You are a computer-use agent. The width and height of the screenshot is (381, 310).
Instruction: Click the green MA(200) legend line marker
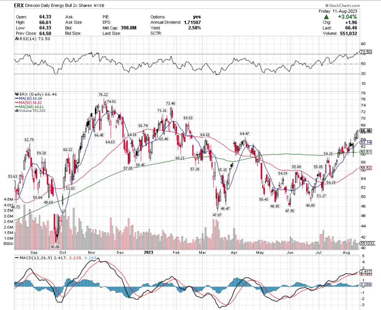17,107
